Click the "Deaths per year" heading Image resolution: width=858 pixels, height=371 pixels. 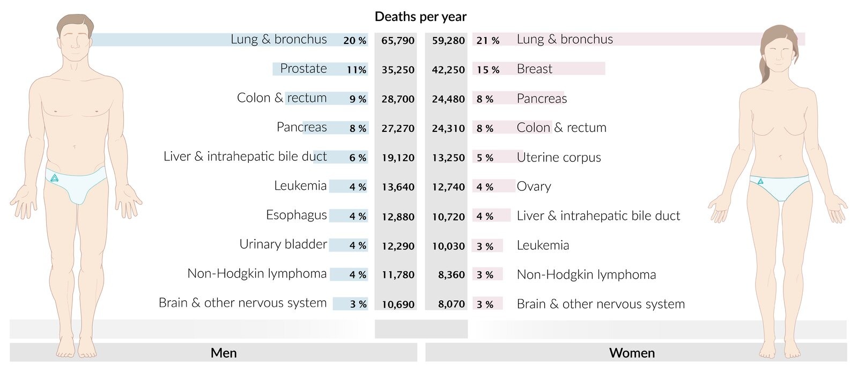click(x=420, y=17)
